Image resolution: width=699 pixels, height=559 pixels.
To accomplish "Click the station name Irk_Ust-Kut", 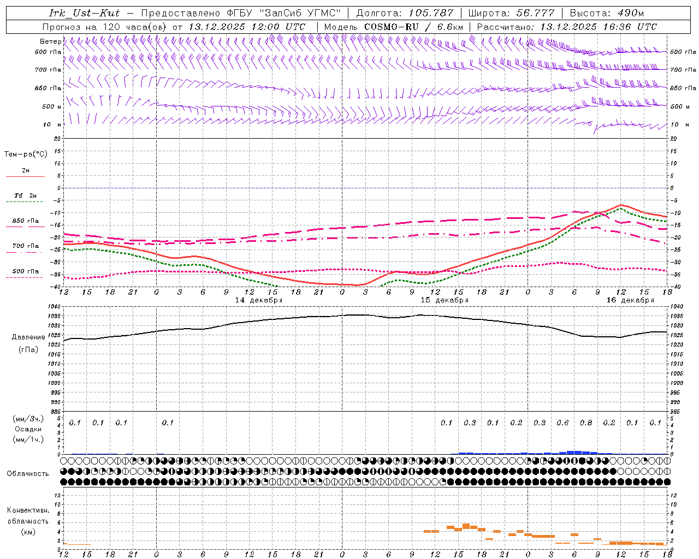I will pos(84,13).
